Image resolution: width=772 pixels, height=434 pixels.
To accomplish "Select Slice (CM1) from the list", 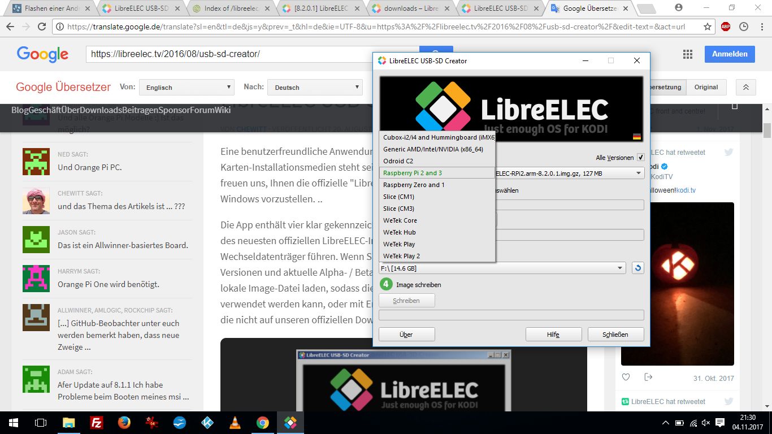I will point(437,197).
